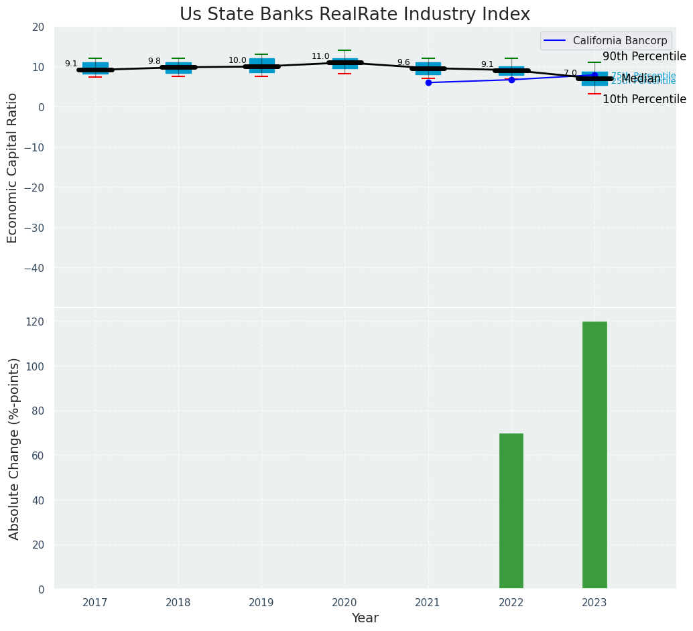Click California Bancorp's 2022 blue data point

point(511,80)
